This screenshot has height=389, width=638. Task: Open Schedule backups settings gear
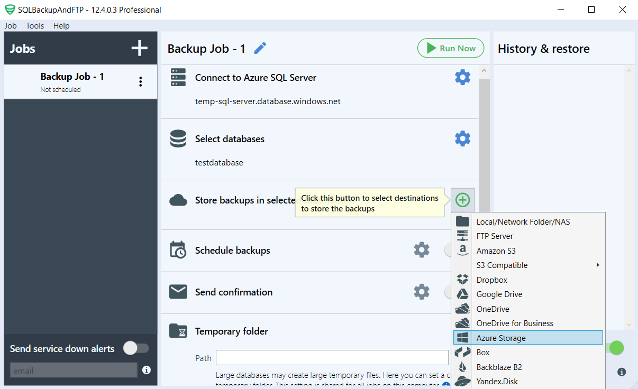point(422,250)
